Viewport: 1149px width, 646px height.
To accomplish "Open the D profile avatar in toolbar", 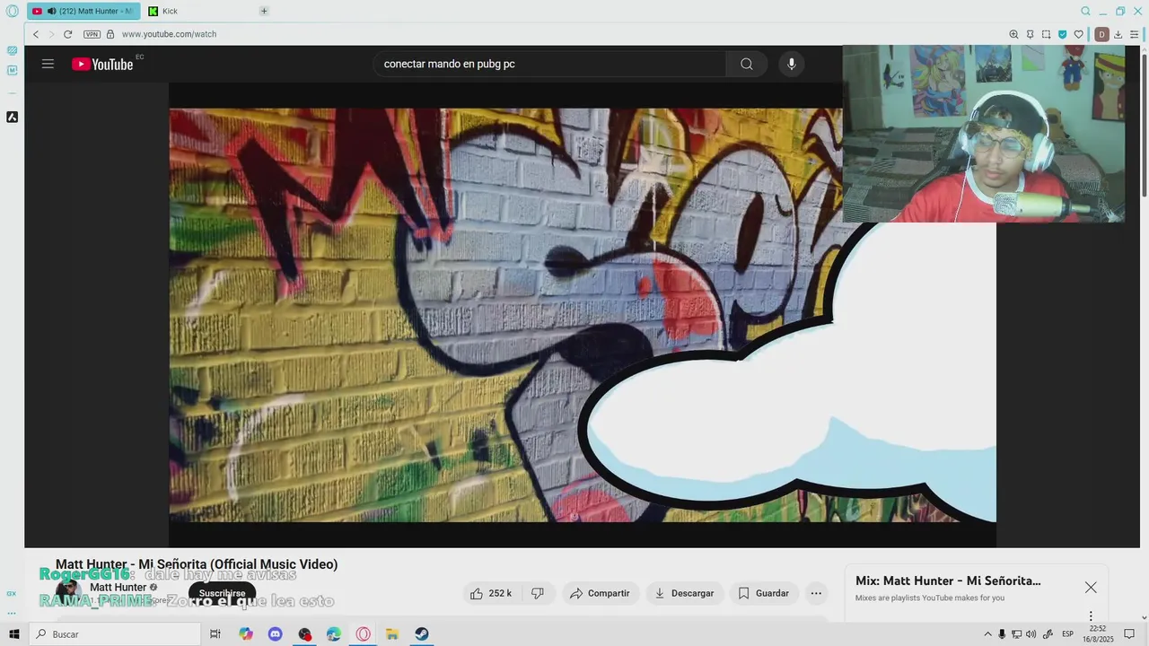I will [x=1102, y=34].
